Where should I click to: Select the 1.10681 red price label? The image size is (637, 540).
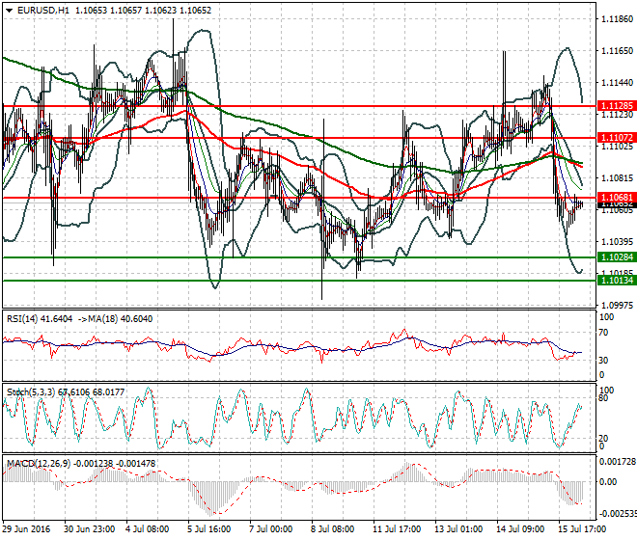[616, 199]
